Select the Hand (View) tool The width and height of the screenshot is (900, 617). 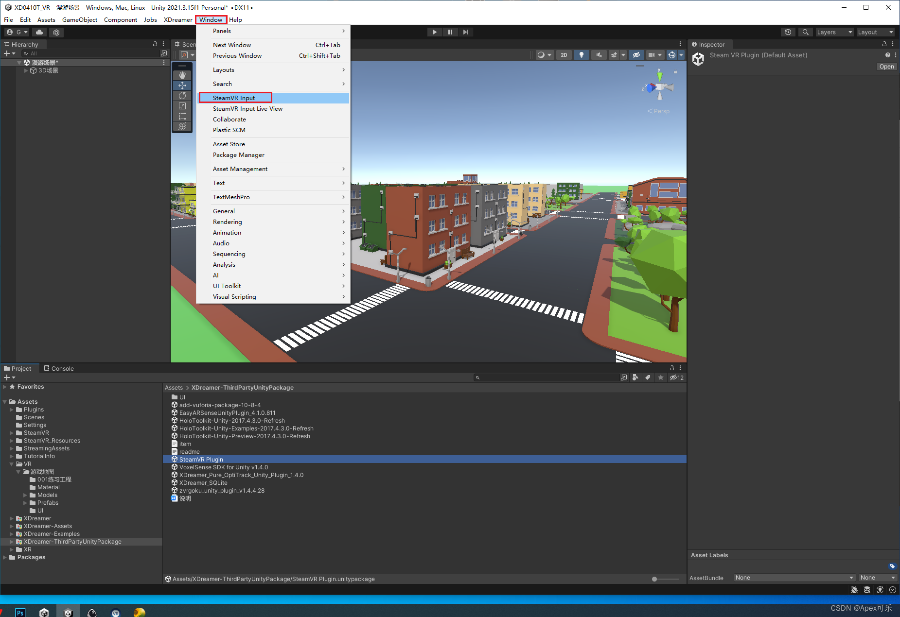[182, 75]
